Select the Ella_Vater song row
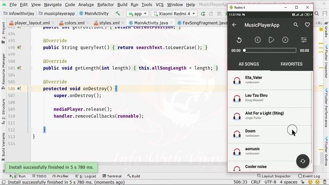The height and width of the screenshot is (185, 329). pos(269,81)
